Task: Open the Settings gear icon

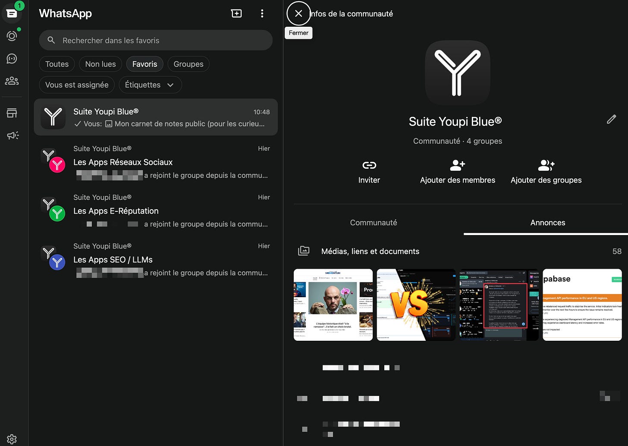Action: [12, 439]
